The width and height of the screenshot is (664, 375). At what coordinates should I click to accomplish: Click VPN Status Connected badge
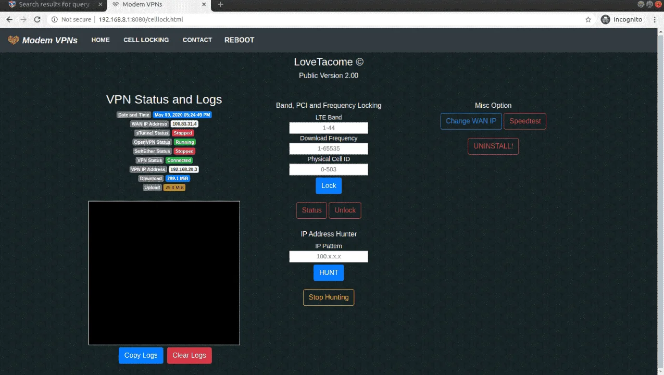click(x=179, y=160)
